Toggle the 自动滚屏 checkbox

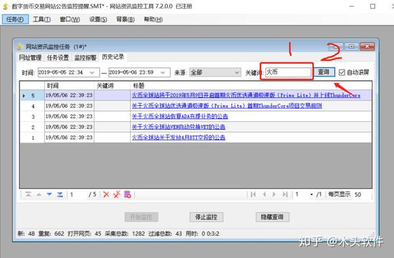[x=341, y=72]
